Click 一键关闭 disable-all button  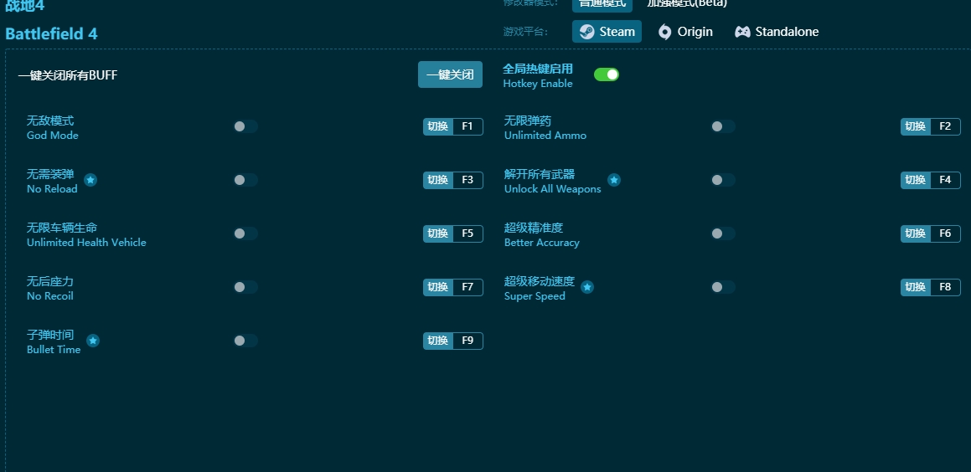[x=450, y=74]
